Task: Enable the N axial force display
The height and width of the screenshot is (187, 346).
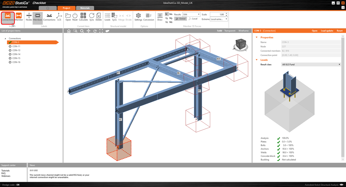Action: tap(166, 14)
